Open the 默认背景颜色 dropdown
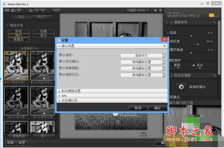 (142, 69)
